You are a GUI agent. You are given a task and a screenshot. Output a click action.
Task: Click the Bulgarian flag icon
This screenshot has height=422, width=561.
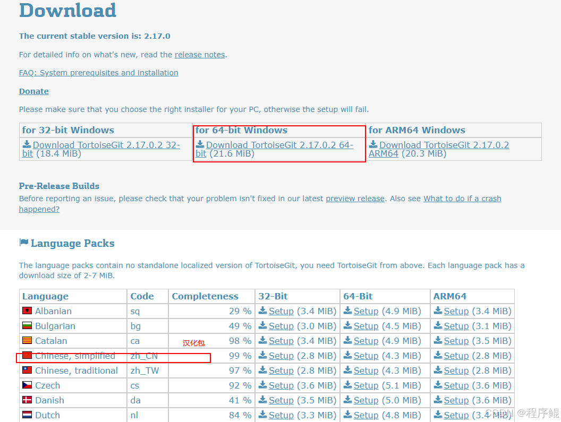click(27, 326)
